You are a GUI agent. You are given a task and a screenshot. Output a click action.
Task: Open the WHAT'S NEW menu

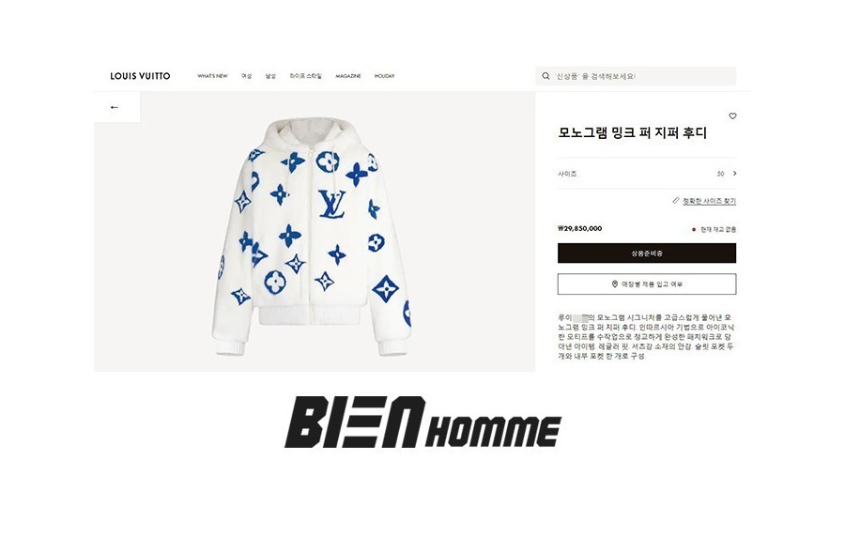(212, 76)
